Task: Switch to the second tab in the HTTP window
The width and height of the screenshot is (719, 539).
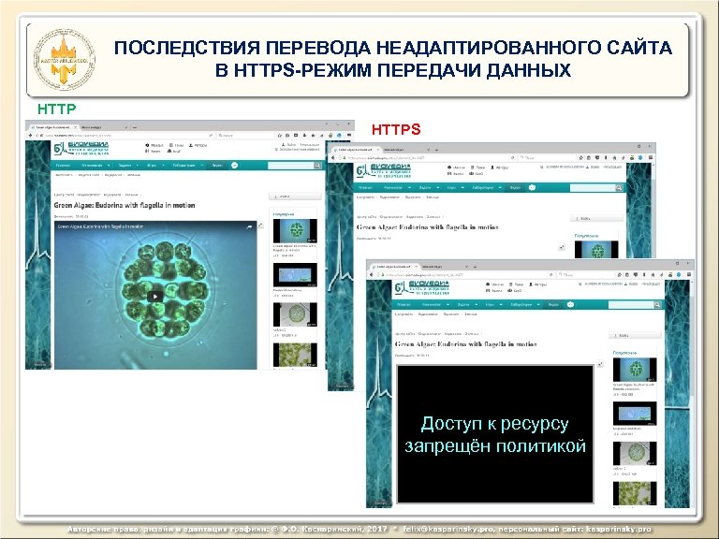Action: 104,127
